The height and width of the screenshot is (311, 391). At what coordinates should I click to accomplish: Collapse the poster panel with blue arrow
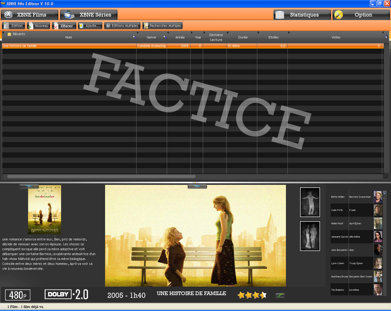(x=29, y=186)
